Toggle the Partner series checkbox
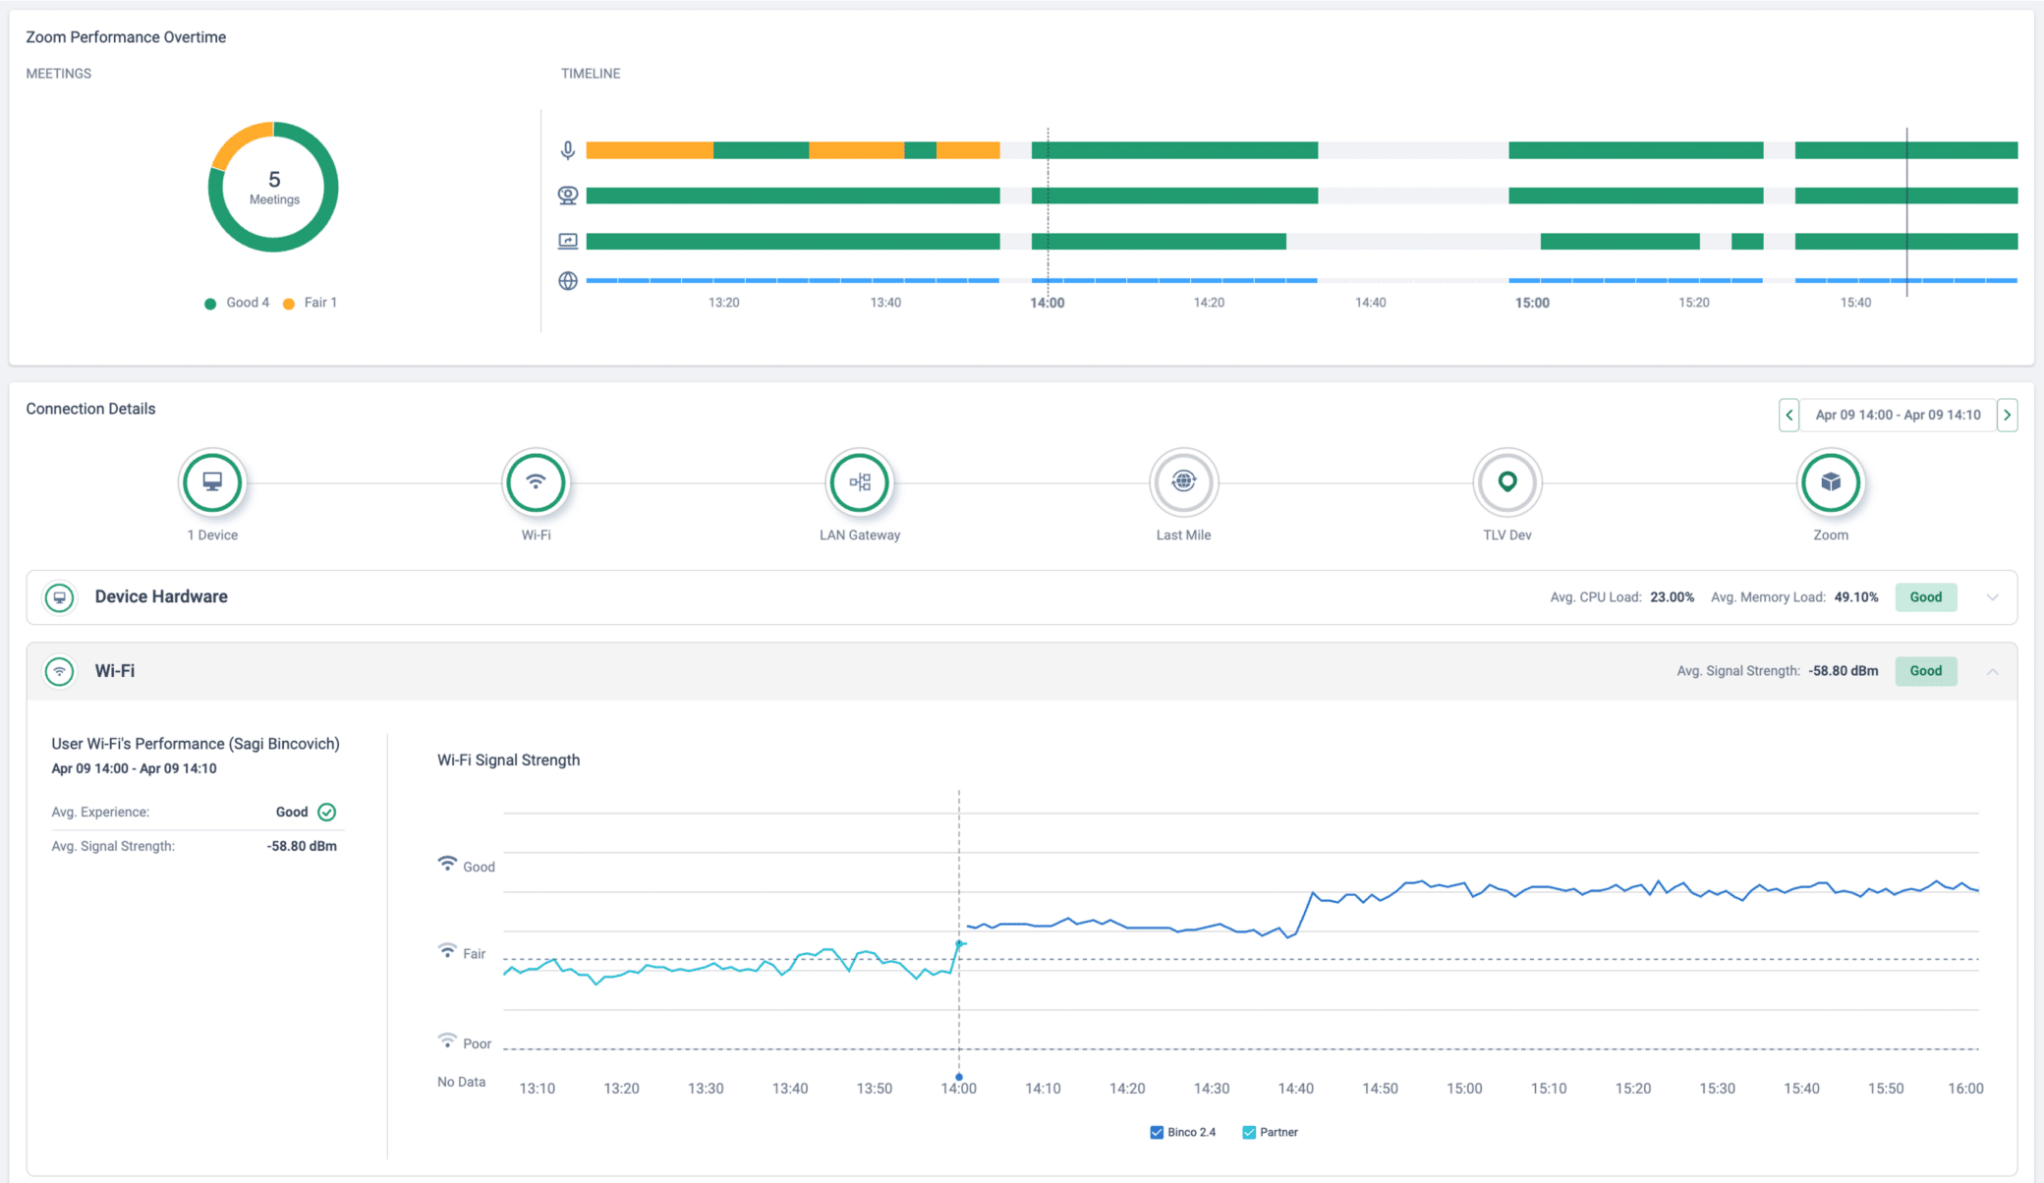This screenshot has height=1183, width=2044. tap(1249, 1133)
